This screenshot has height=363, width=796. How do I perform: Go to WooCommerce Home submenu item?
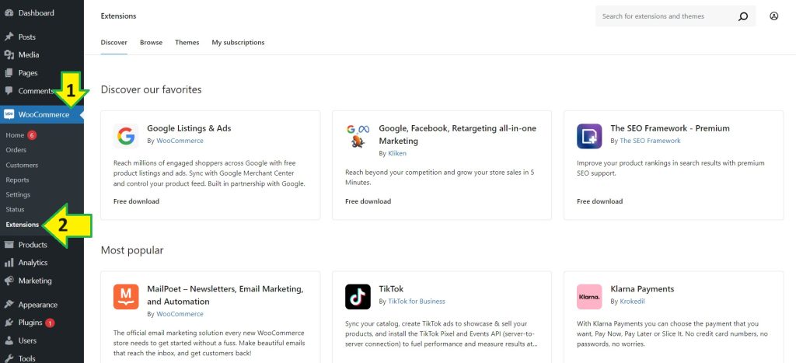click(15, 135)
